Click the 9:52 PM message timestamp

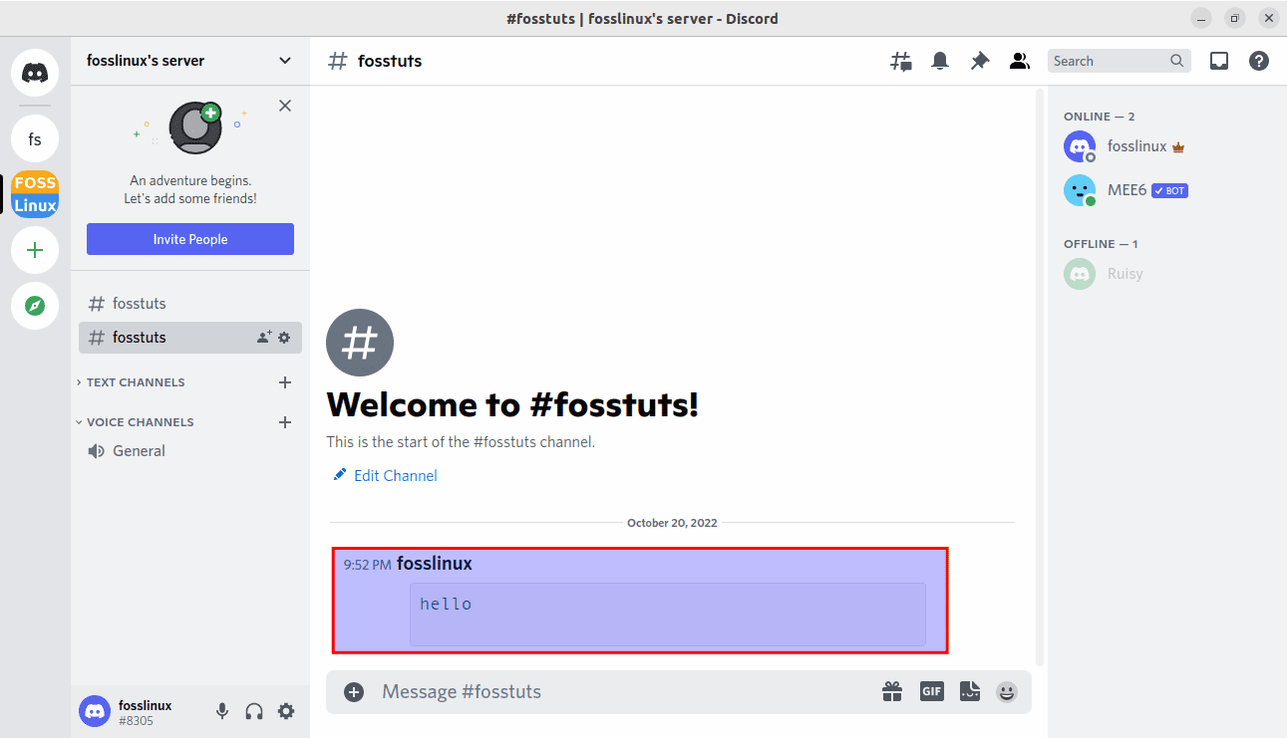coord(367,565)
